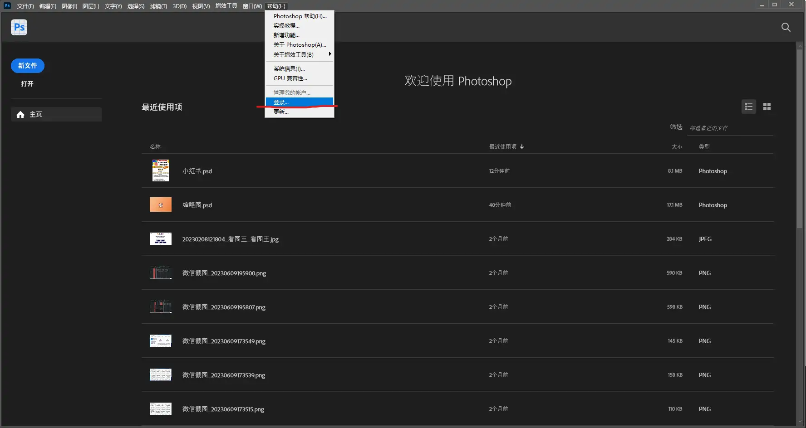Select 主页 in the left sidebar
The width and height of the screenshot is (806, 428).
point(35,114)
